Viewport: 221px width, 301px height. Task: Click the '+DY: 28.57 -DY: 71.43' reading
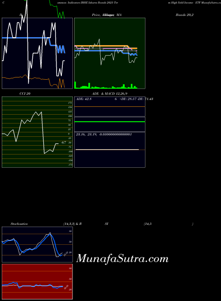pos(136,99)
